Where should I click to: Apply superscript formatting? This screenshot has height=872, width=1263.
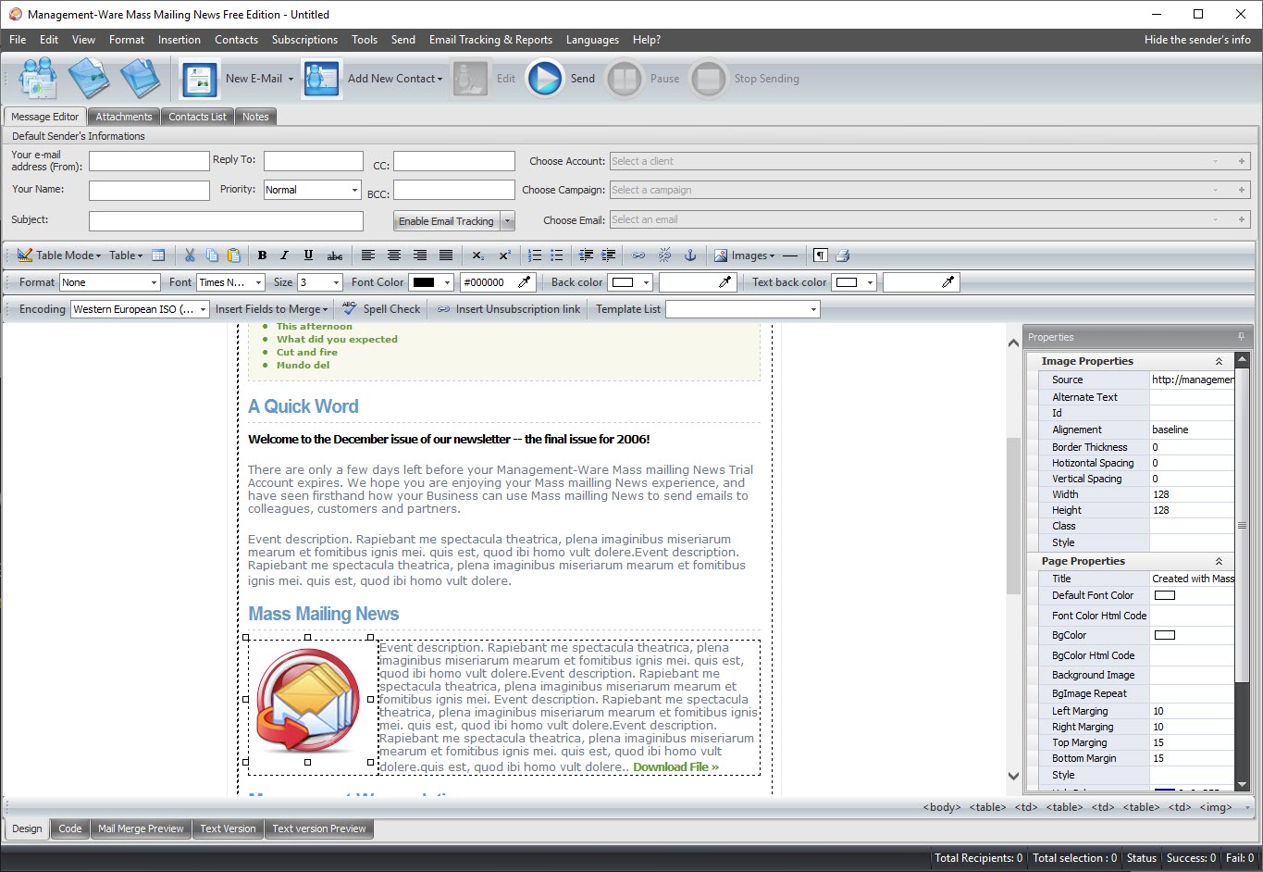coord(504,255)
